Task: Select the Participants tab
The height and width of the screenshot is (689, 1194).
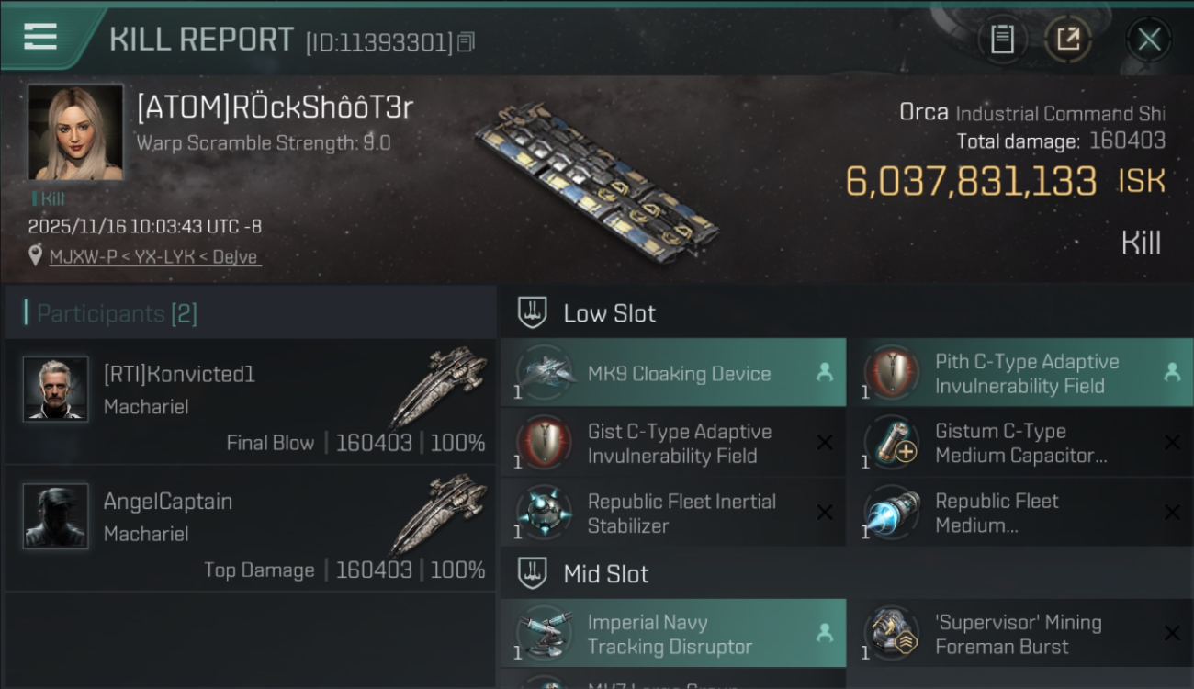Action: 117,314
